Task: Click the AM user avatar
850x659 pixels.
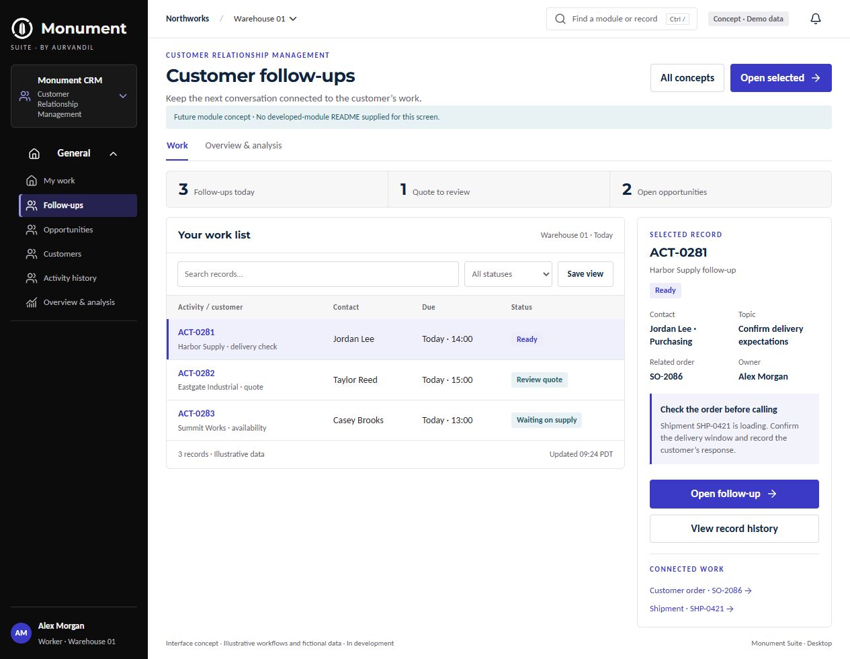Action: [x=22, y=633]
